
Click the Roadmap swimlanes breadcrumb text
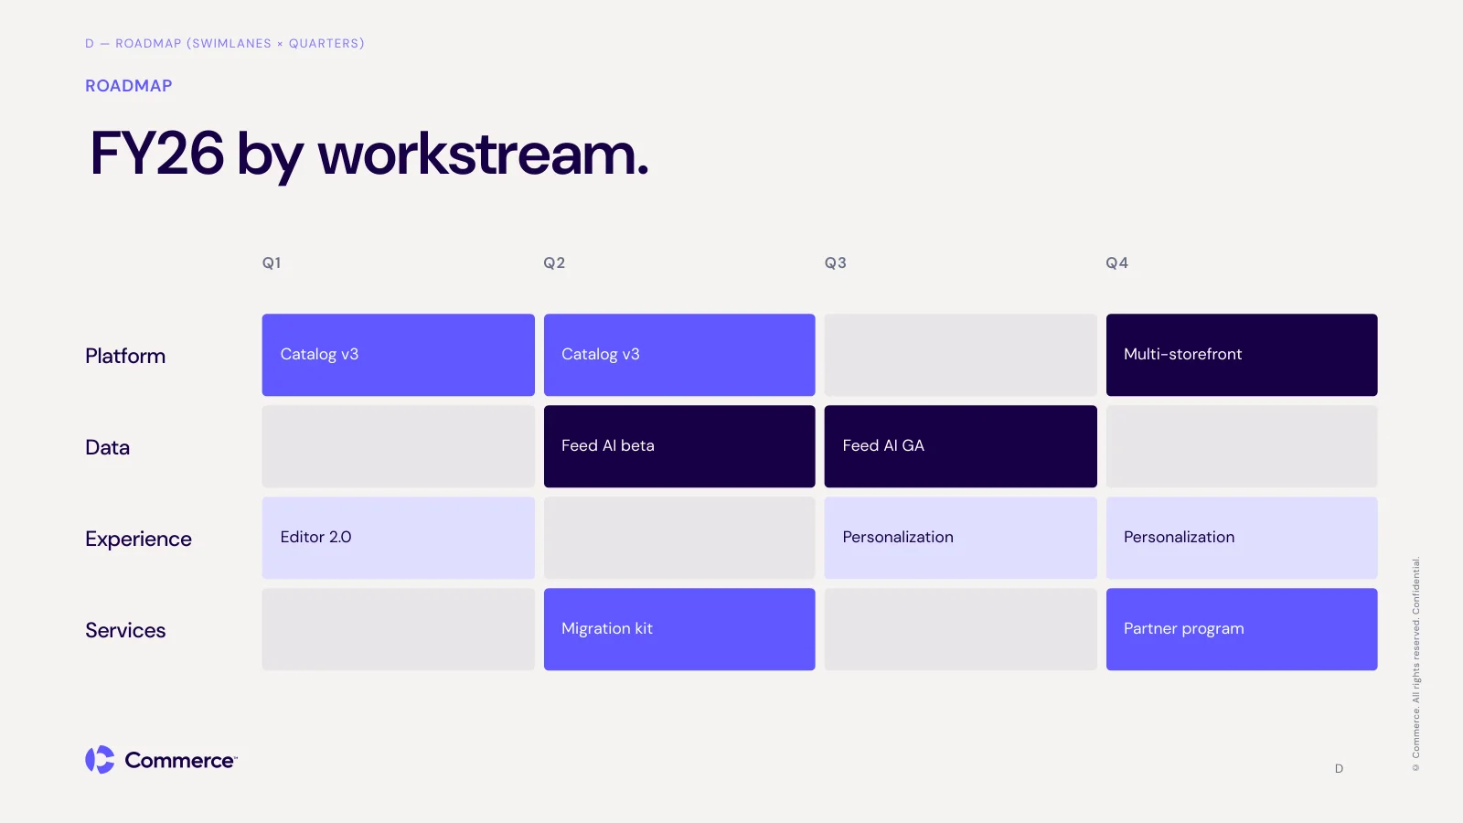(x=225, y=43)
